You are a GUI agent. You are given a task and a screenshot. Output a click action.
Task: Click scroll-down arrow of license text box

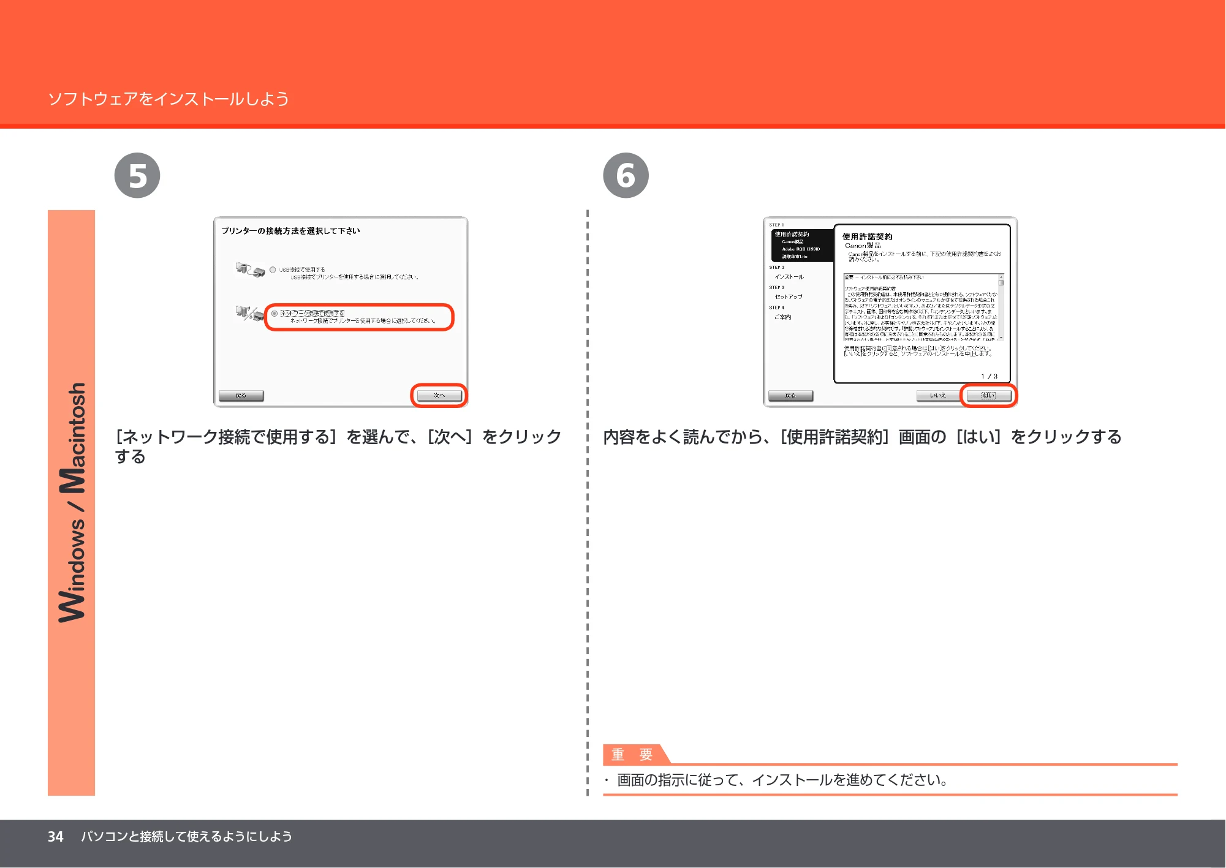coord(1001,337)
